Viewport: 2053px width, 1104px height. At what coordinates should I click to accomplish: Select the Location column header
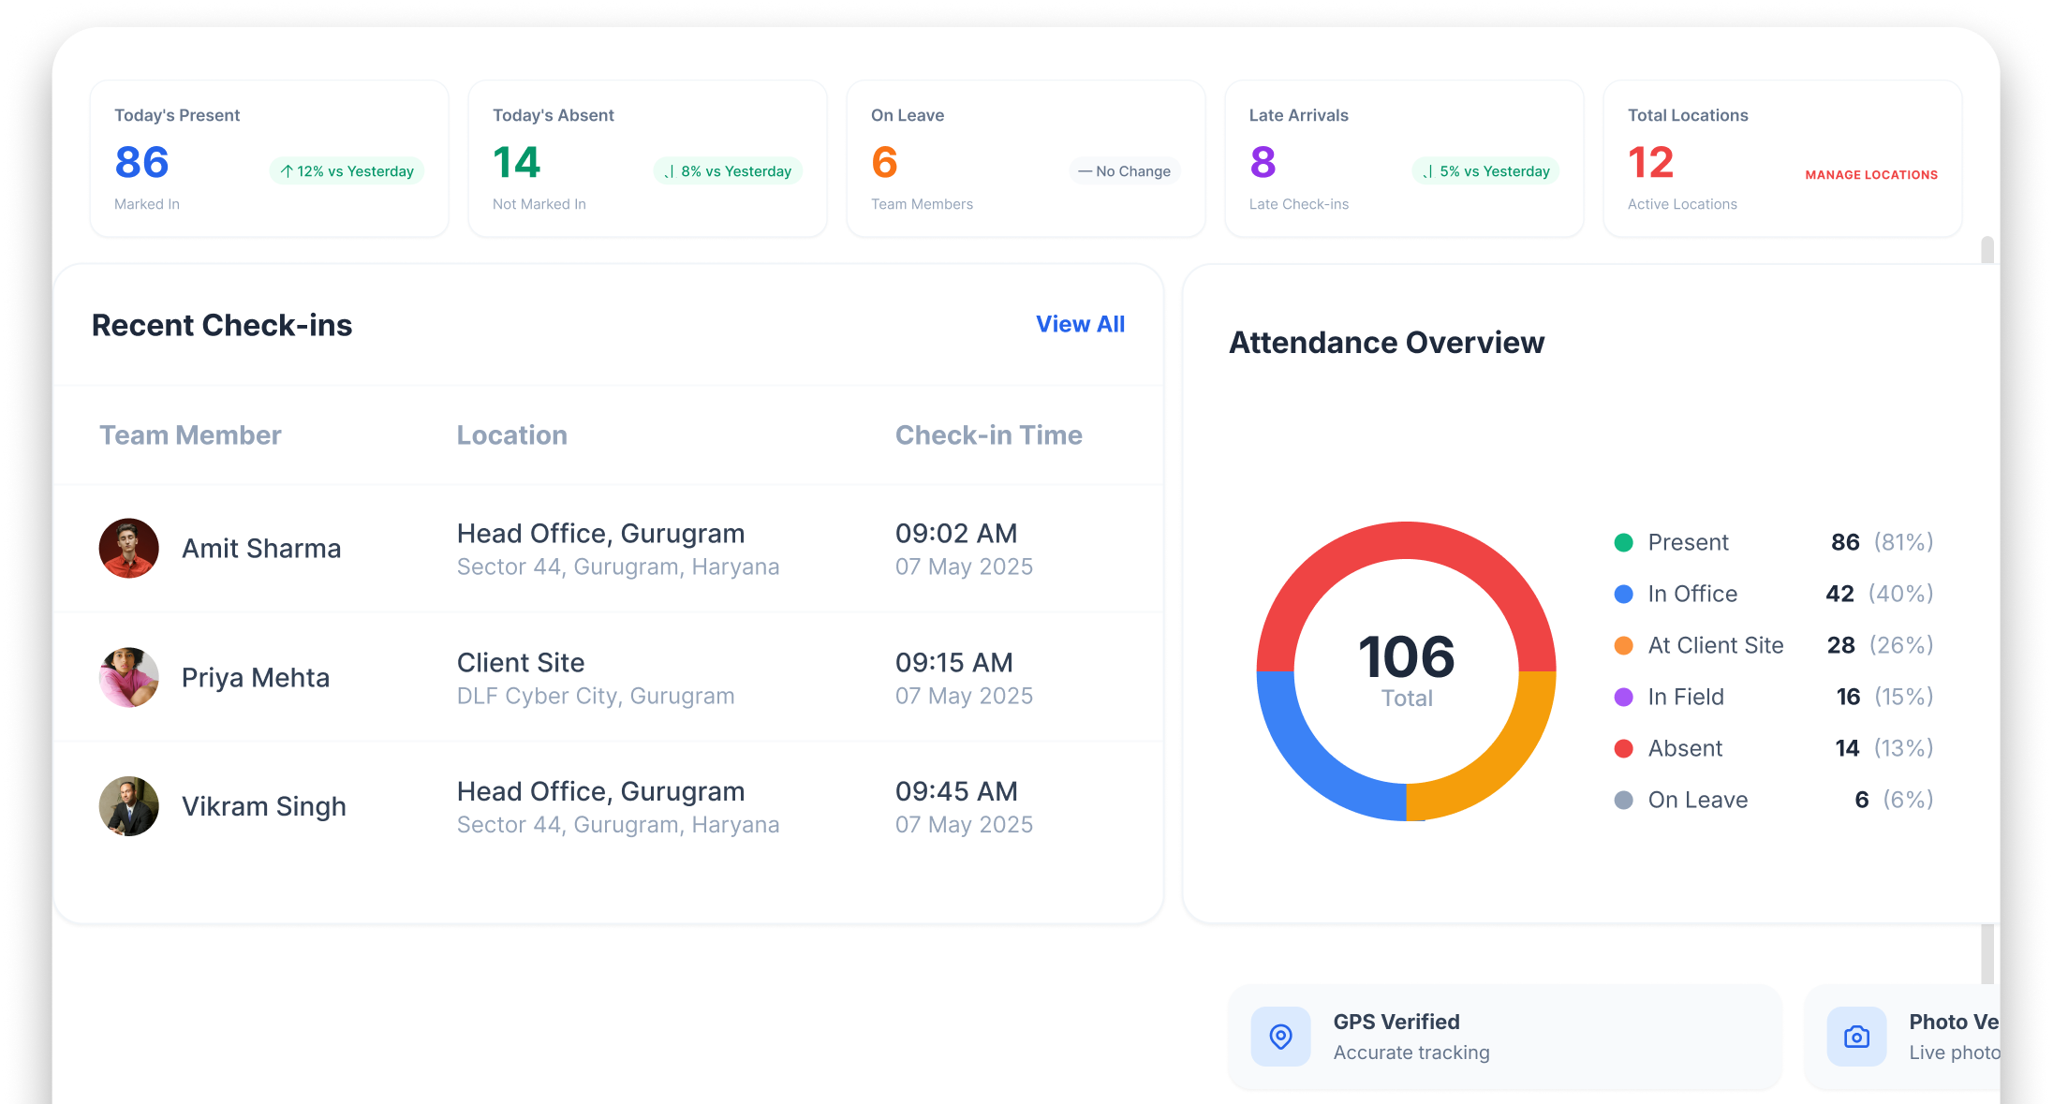(x=512, y=435)
